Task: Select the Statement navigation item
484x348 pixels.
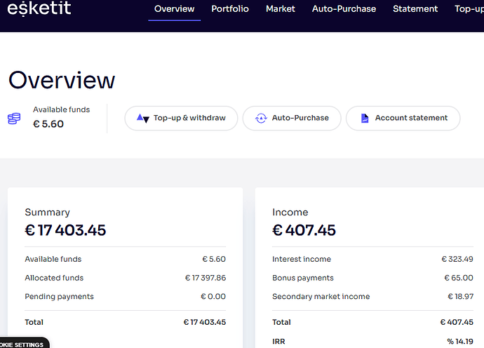Action: coord(415,9)
